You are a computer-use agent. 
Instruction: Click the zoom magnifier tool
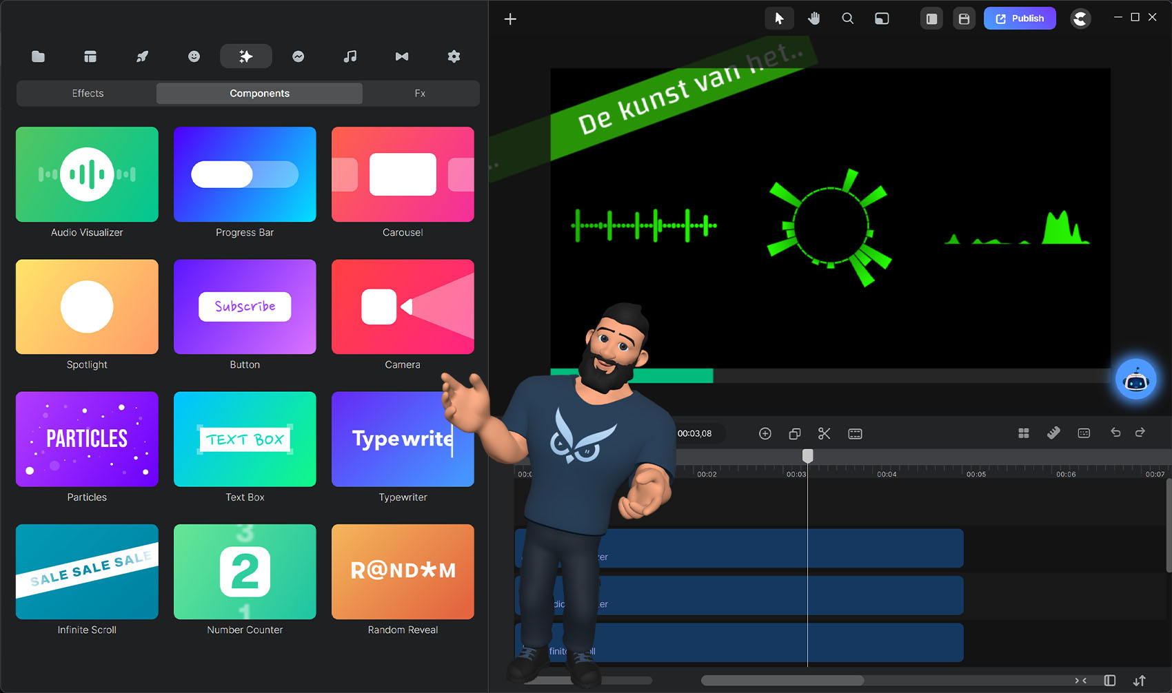click(x=847, y=19)
